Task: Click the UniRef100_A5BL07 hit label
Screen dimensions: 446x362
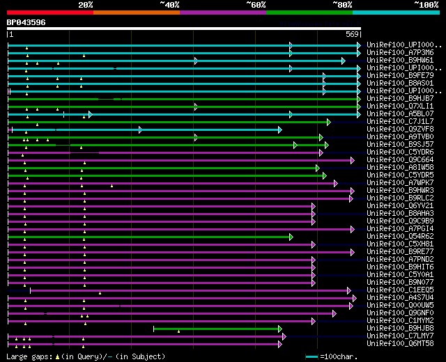Action: pyautogui.click(x=400, y=114)
